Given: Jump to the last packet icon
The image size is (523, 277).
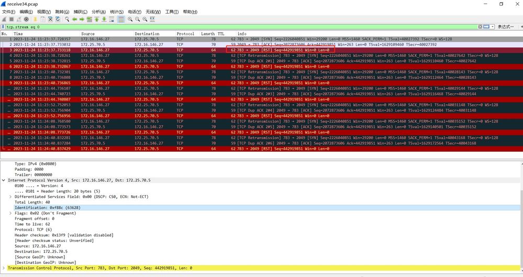Looking at the screenshot, I should click(x=104, y=19).
